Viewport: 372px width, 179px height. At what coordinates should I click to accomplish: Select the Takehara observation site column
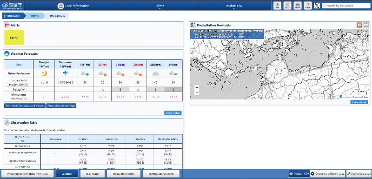pos(139,139)
